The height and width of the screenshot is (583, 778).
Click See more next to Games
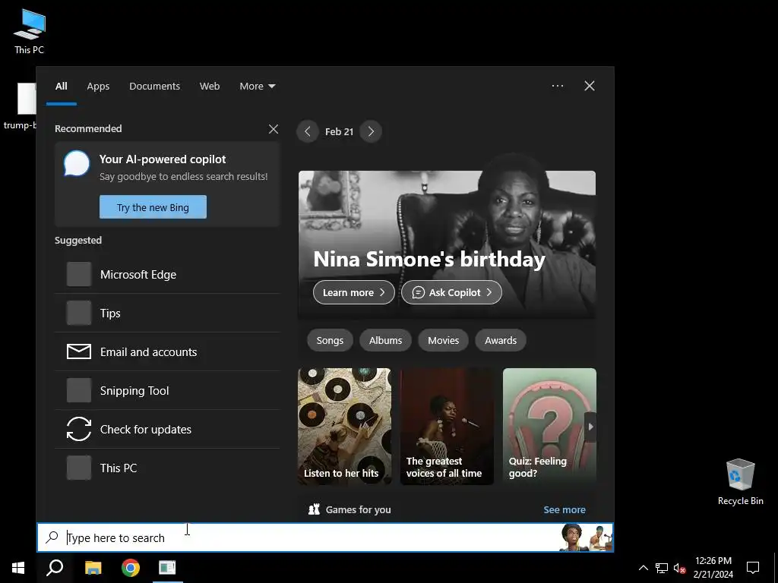pos(565,509)
